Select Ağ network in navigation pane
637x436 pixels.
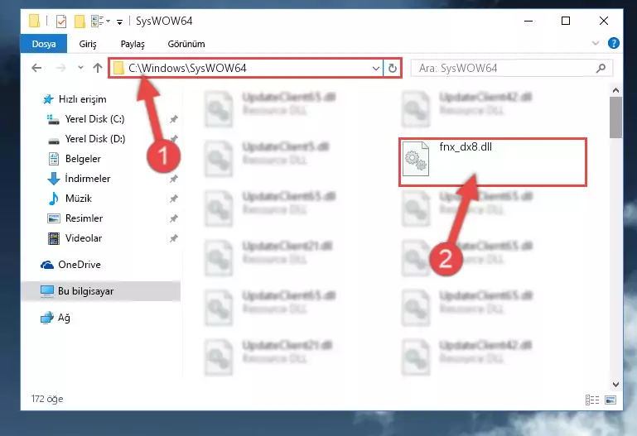pos(55,318)
